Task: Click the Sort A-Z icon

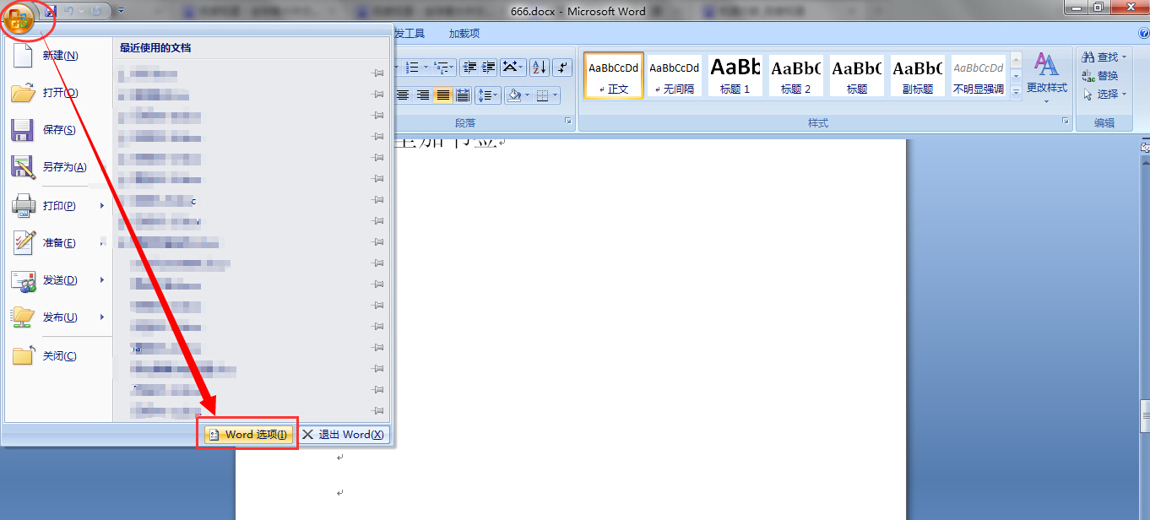Action: (x=540, y=68)
